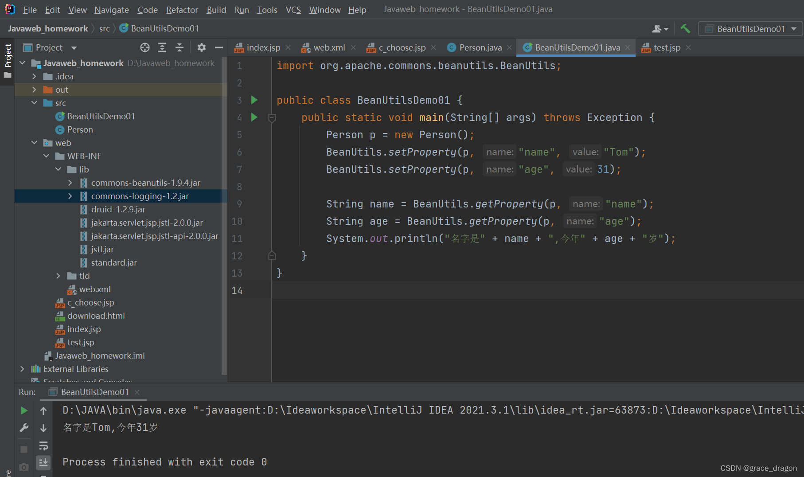Run class from gutter arrow line 3
The width and height of the screenshot is (804, 477).
(254, 100)
